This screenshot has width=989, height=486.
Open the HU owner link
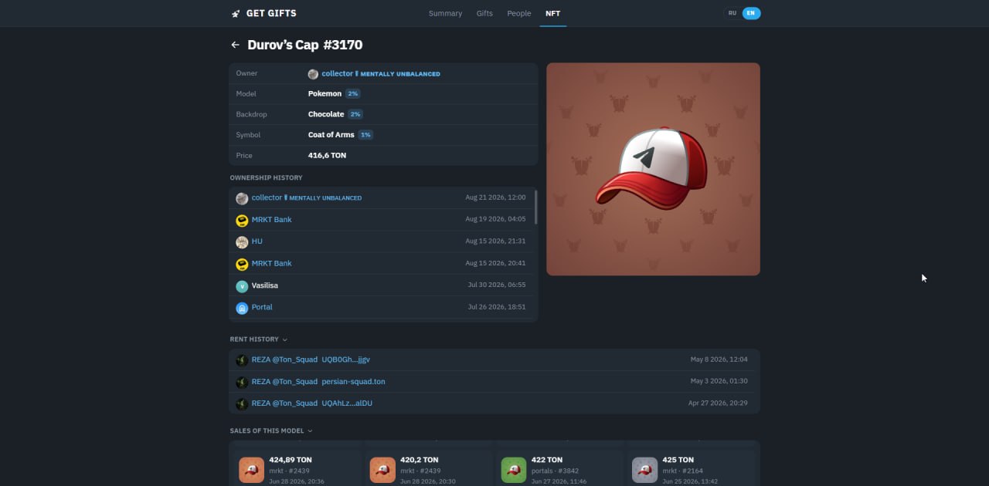257,241
